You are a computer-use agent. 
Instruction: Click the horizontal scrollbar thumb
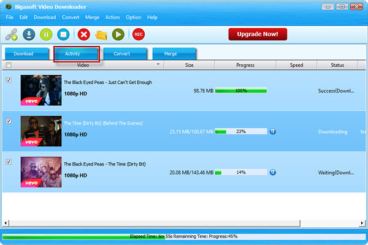pyautogui.click(x=155, y=223)
